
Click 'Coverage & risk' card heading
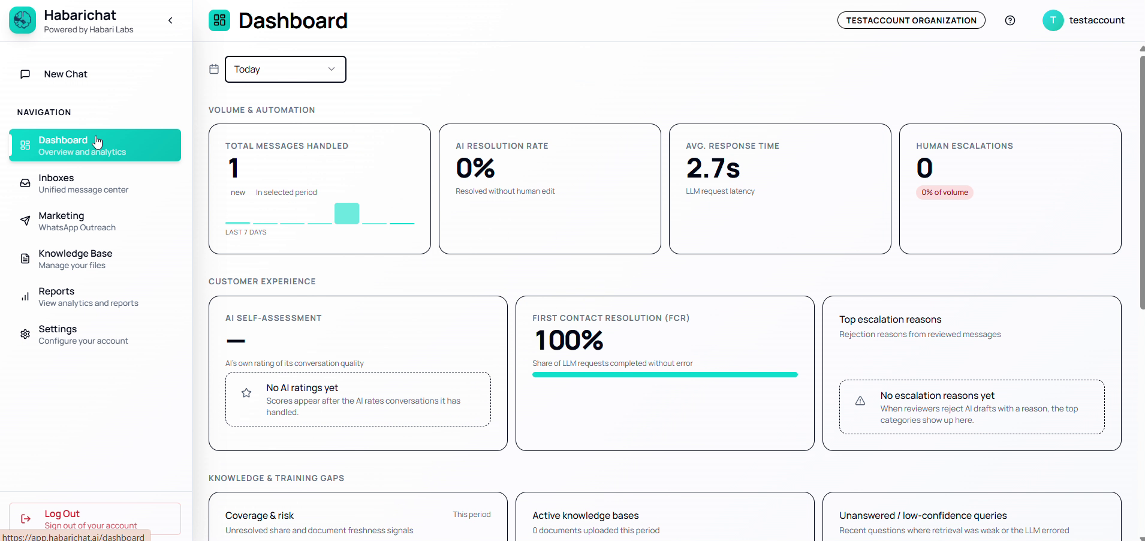pos(260,516)
